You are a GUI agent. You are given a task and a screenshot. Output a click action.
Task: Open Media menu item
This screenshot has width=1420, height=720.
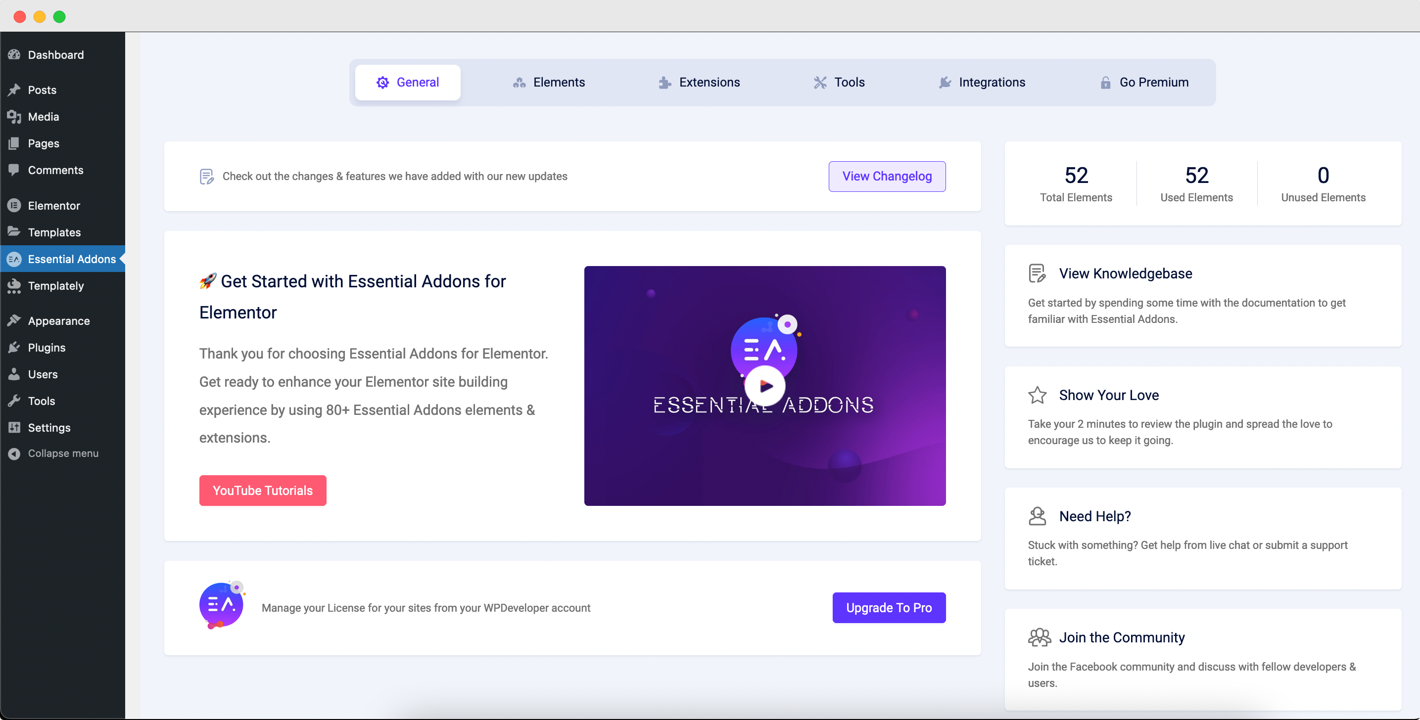(63, 116)
